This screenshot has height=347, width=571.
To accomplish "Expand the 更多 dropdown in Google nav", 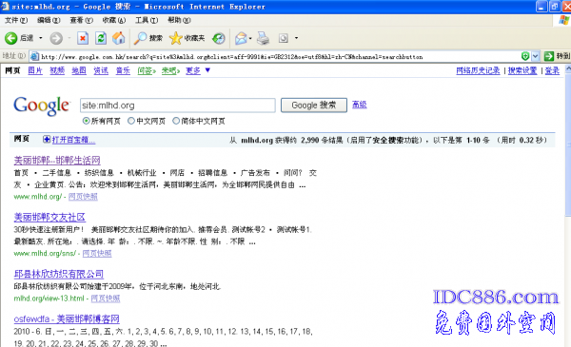I will (207, 70).
